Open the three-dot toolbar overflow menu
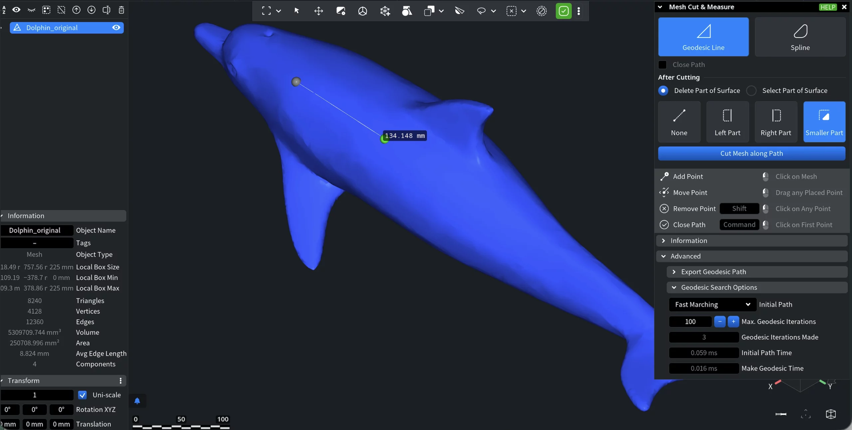Screen dimensions: 852x430 click(x=579, y=11)
